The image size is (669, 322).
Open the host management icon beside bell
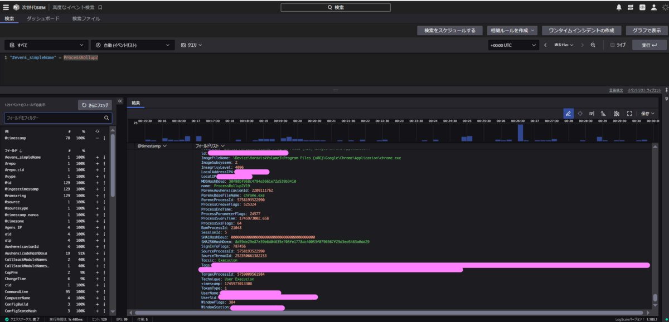coord(631,7)
